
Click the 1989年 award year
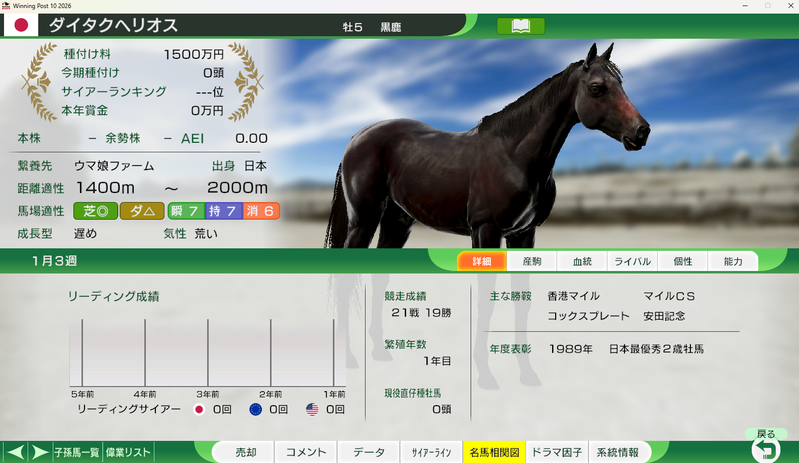571,349
